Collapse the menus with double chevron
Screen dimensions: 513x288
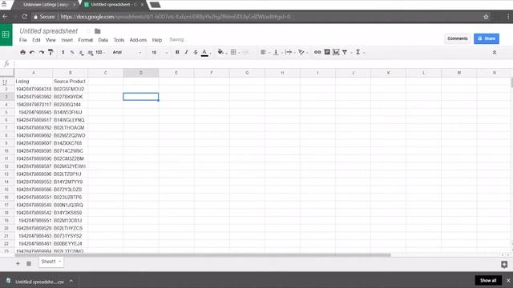tap(495, 53)
